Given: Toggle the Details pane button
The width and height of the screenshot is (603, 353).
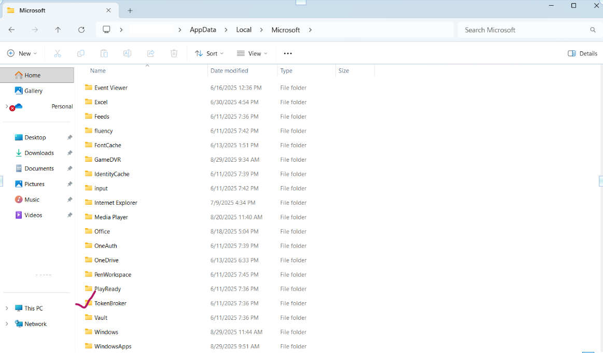Looking at the screenshot, I should coord(582,53).
